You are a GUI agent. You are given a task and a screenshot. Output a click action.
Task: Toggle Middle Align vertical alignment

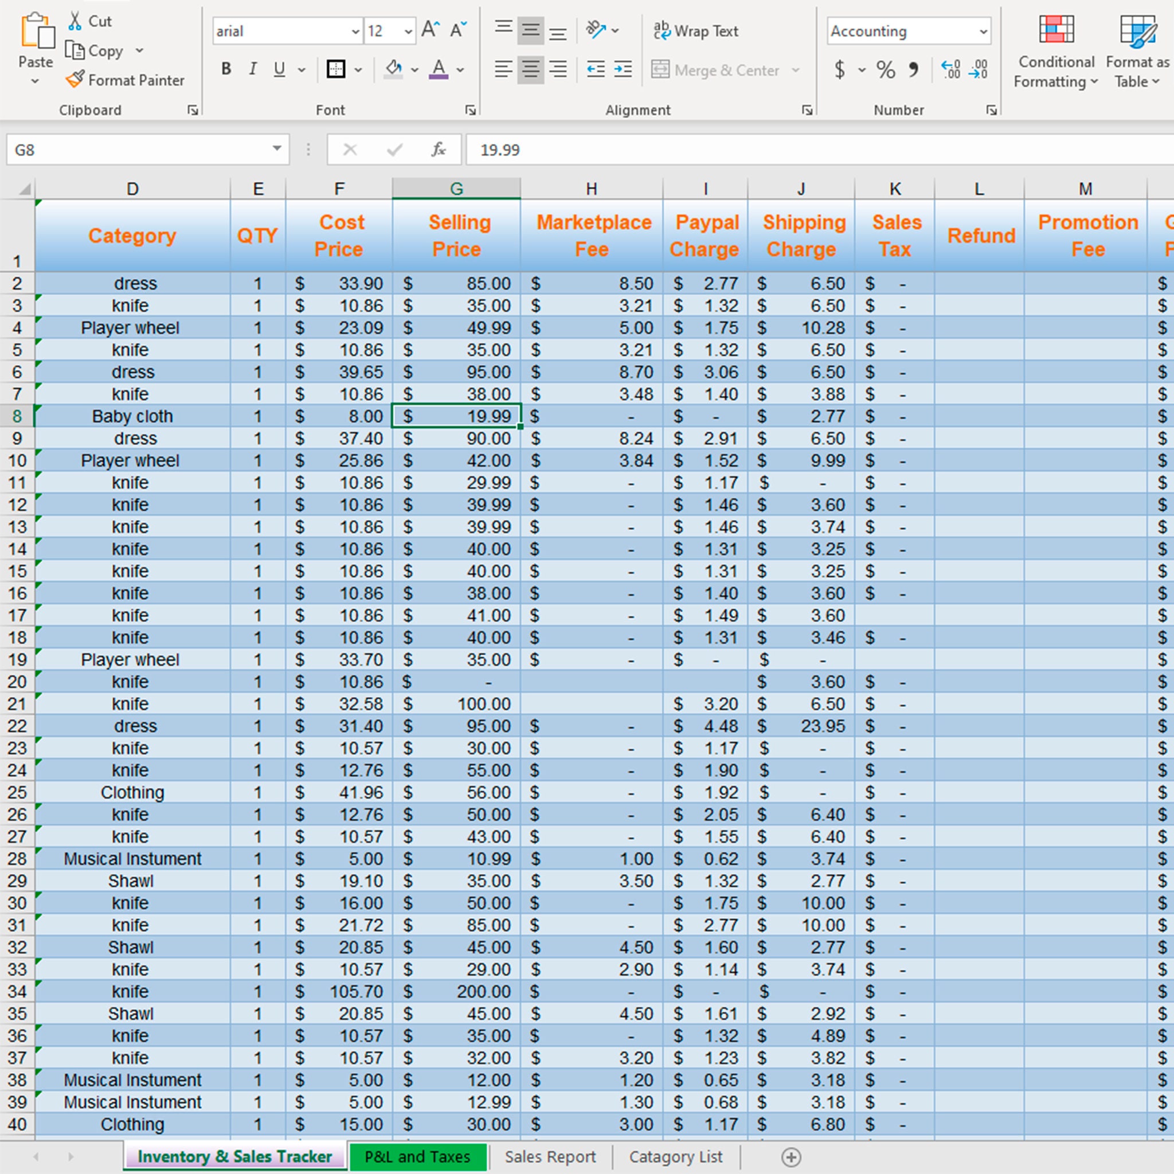click(x=530, y=30)
